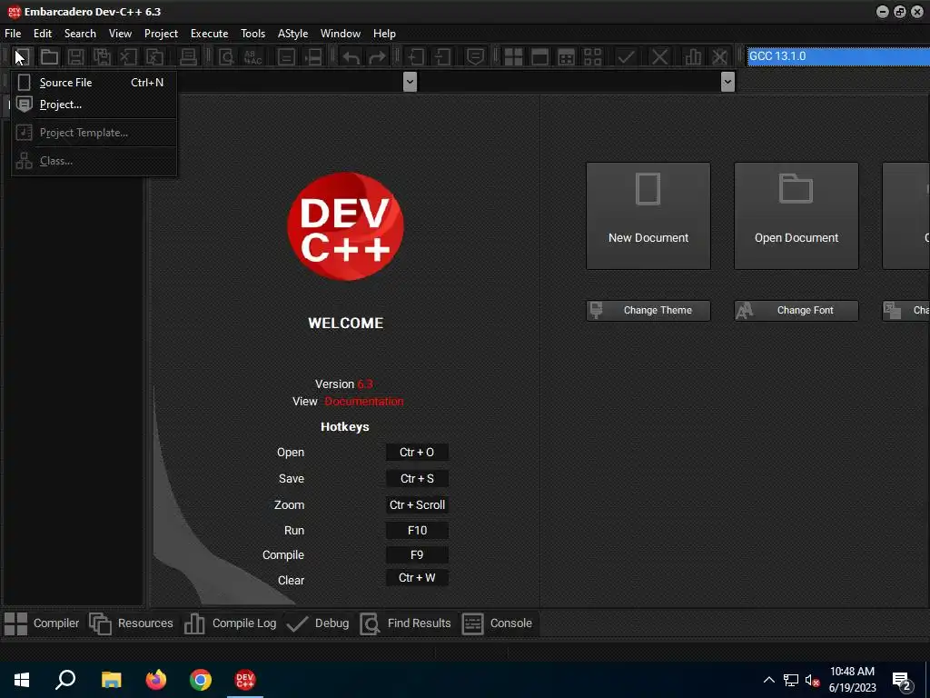Image resolution: width=930 pixels, height=698 pixels.
Task: Expand the second function dropdown arrow
Action: click(727, 82)
